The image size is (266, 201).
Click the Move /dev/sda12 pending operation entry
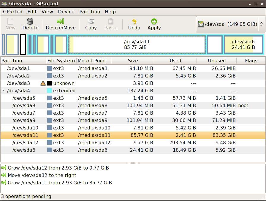[47, 175]
